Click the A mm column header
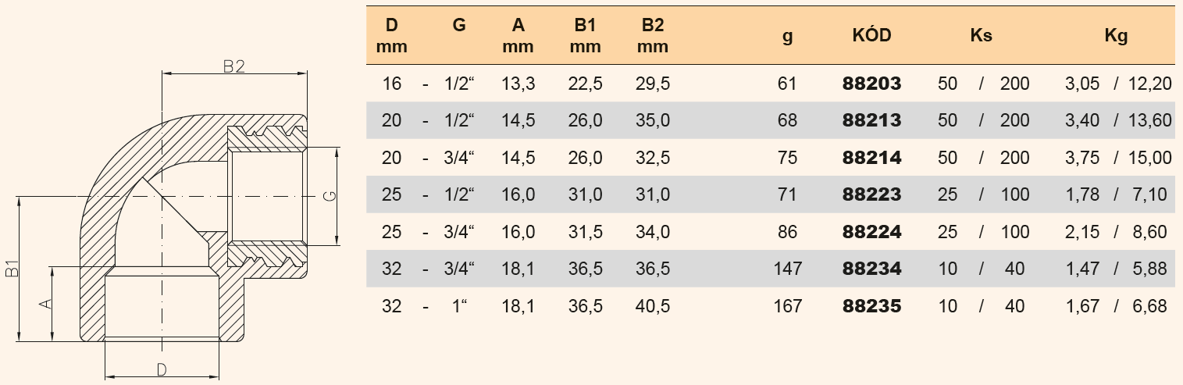Screen dimensions: 1183x385 point(518,35)
